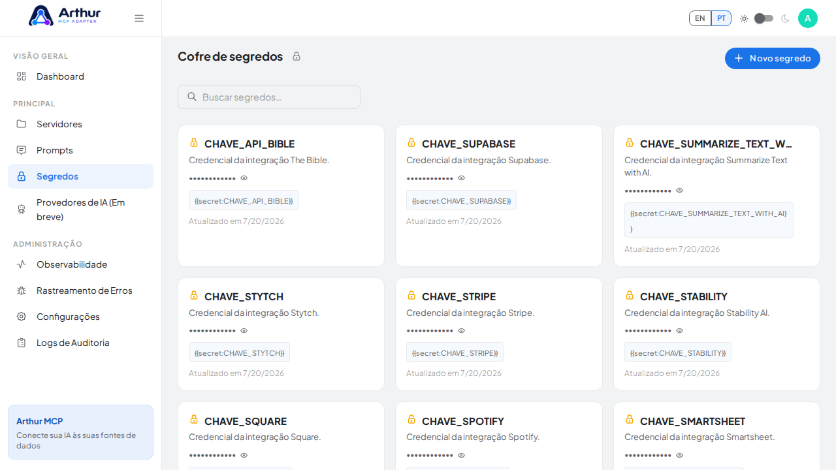Click the CHAVE_SPOTIFY card title
The width and height of the screenshot is (836, 470).
(463, 421)
